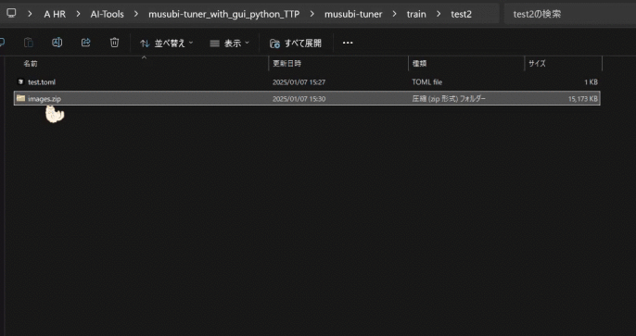Viewport: 636px width, 336px height.
Task: Open the 並べ替え sort dropdown
Action: point(167,43)
